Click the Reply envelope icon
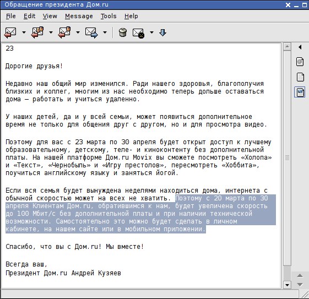Image resolution: width=309 pixels, height=299 pixels. point(10,32)
